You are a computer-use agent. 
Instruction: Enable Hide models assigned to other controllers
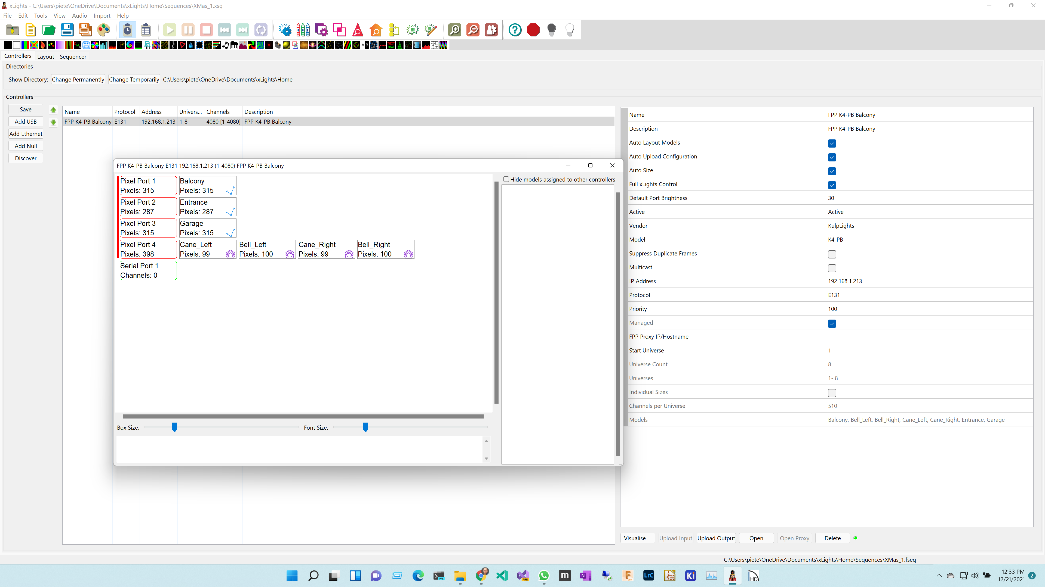tap(506, 179)
